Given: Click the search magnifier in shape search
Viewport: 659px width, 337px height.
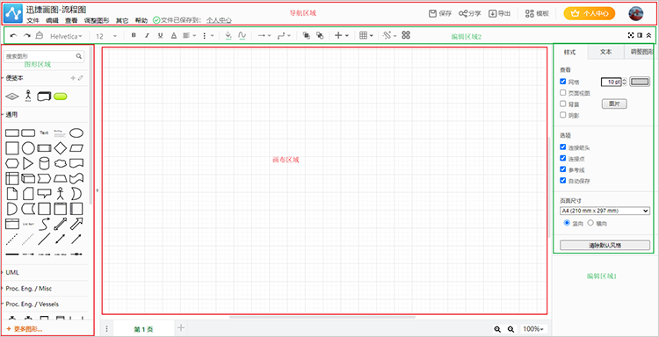Looking at the screenshot, I should 78,56.
